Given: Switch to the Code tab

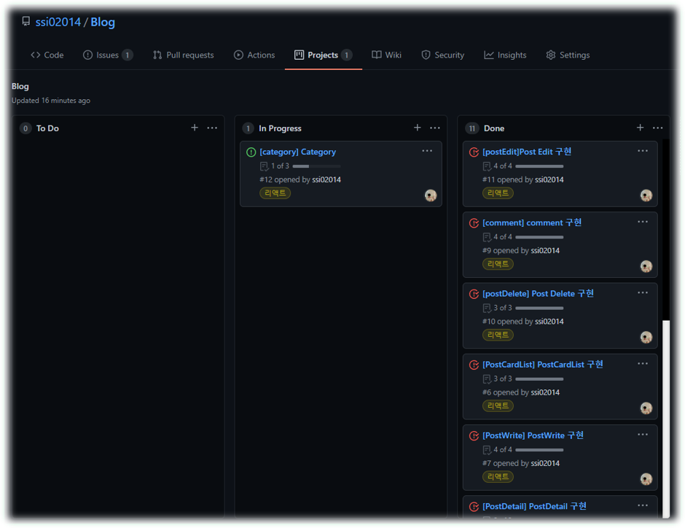Looking at the screenshot, I should pyautogui.click(x=47, y=55).
